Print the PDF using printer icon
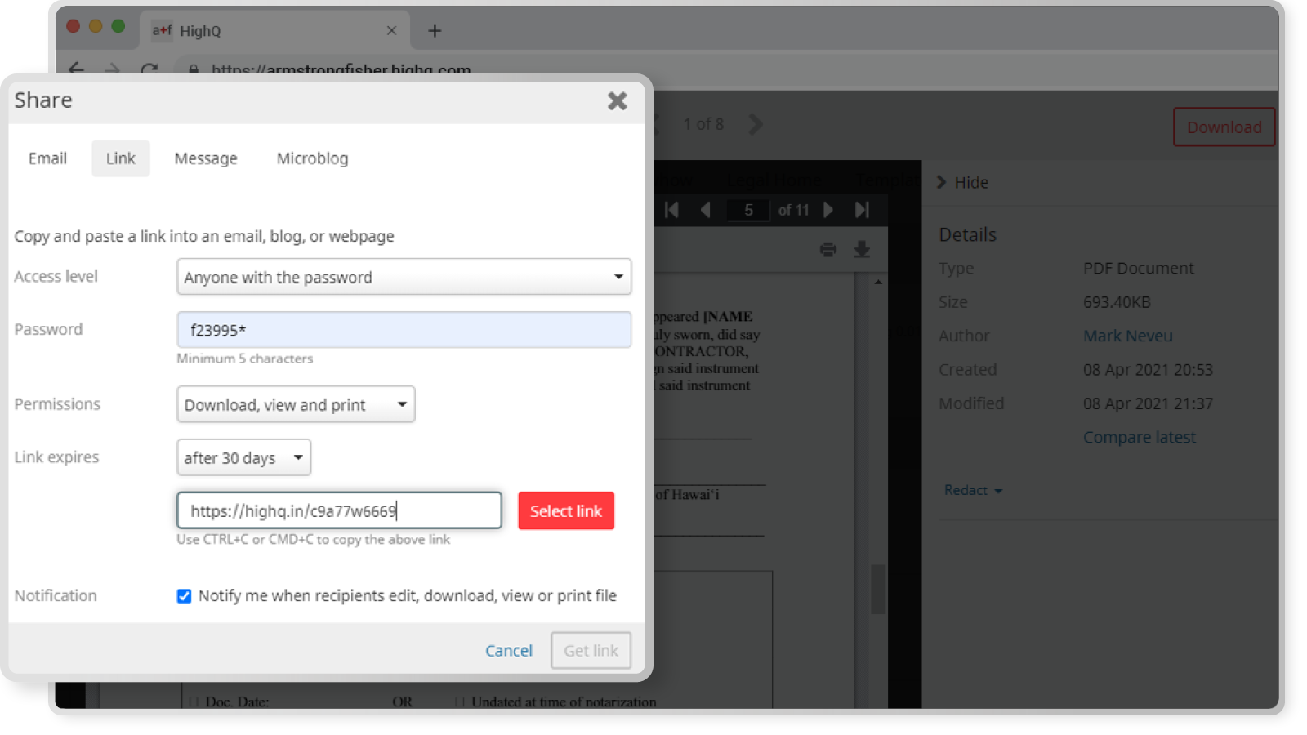The image size is (1307, 735). point(827,250)
